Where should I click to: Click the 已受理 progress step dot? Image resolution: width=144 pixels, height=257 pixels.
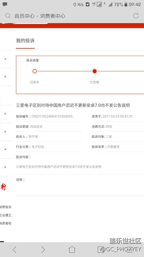pyautogui.click(x=94, y=71)
